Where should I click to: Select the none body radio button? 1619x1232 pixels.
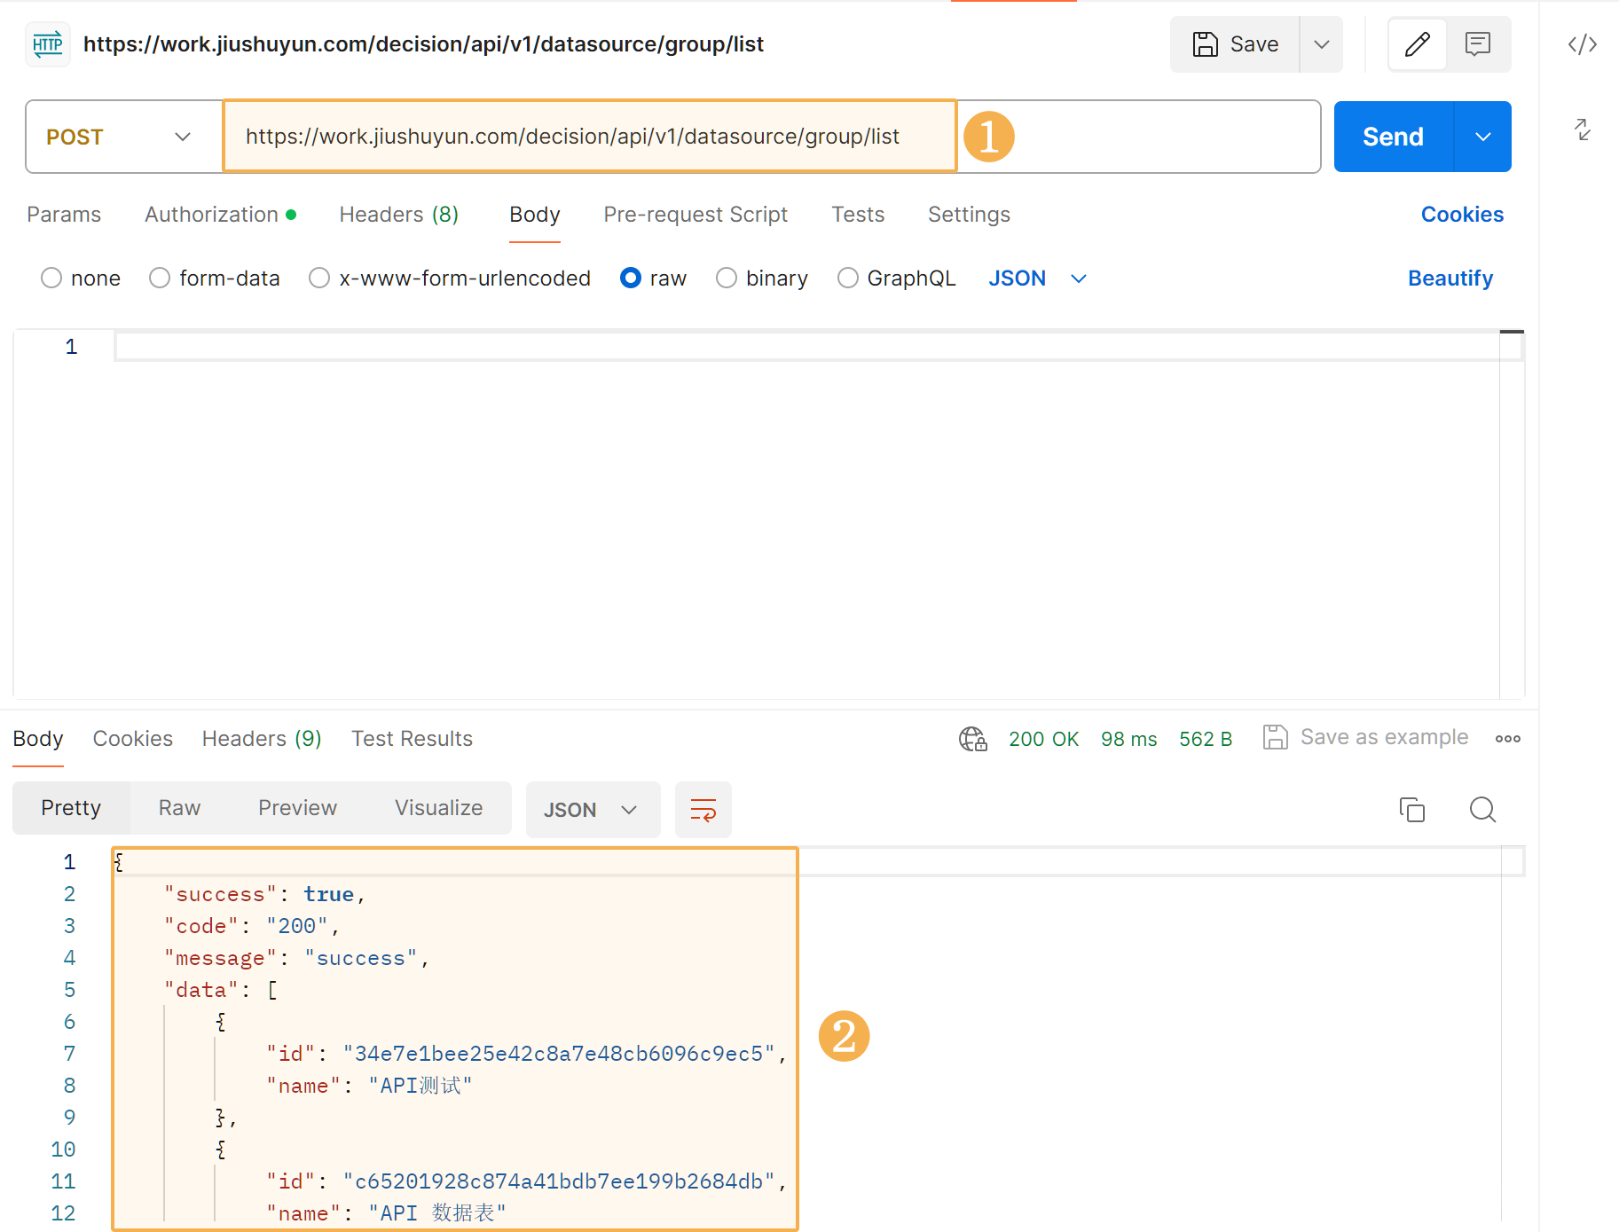coord(51,279)
